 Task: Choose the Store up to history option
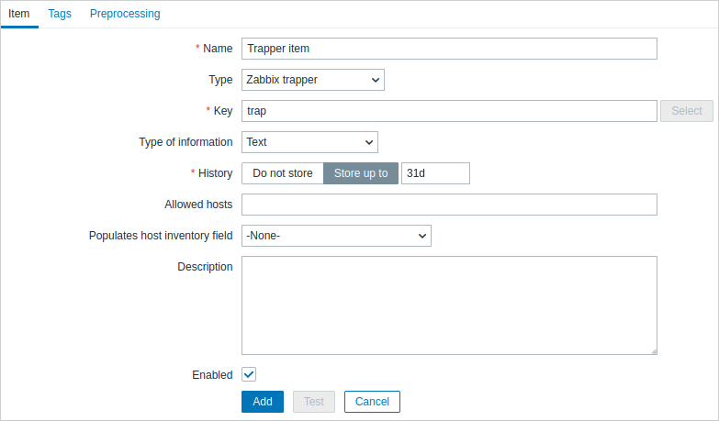tap(361, 173)
